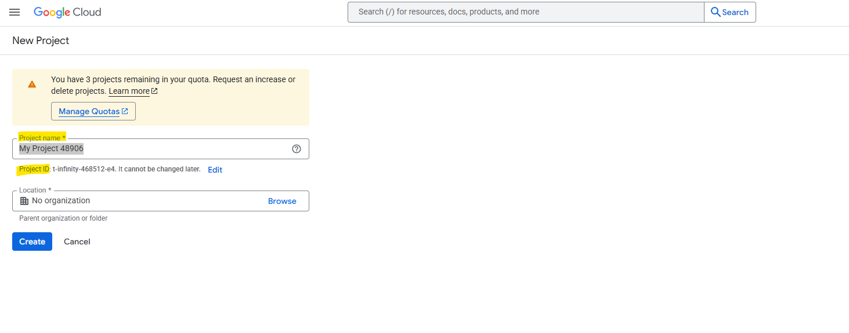Click the orange warning triangle icon

coord(32,84)
